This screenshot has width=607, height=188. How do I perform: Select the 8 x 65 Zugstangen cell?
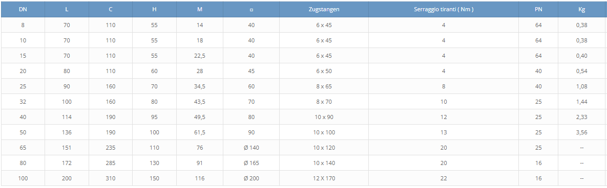tap(324, 86)
